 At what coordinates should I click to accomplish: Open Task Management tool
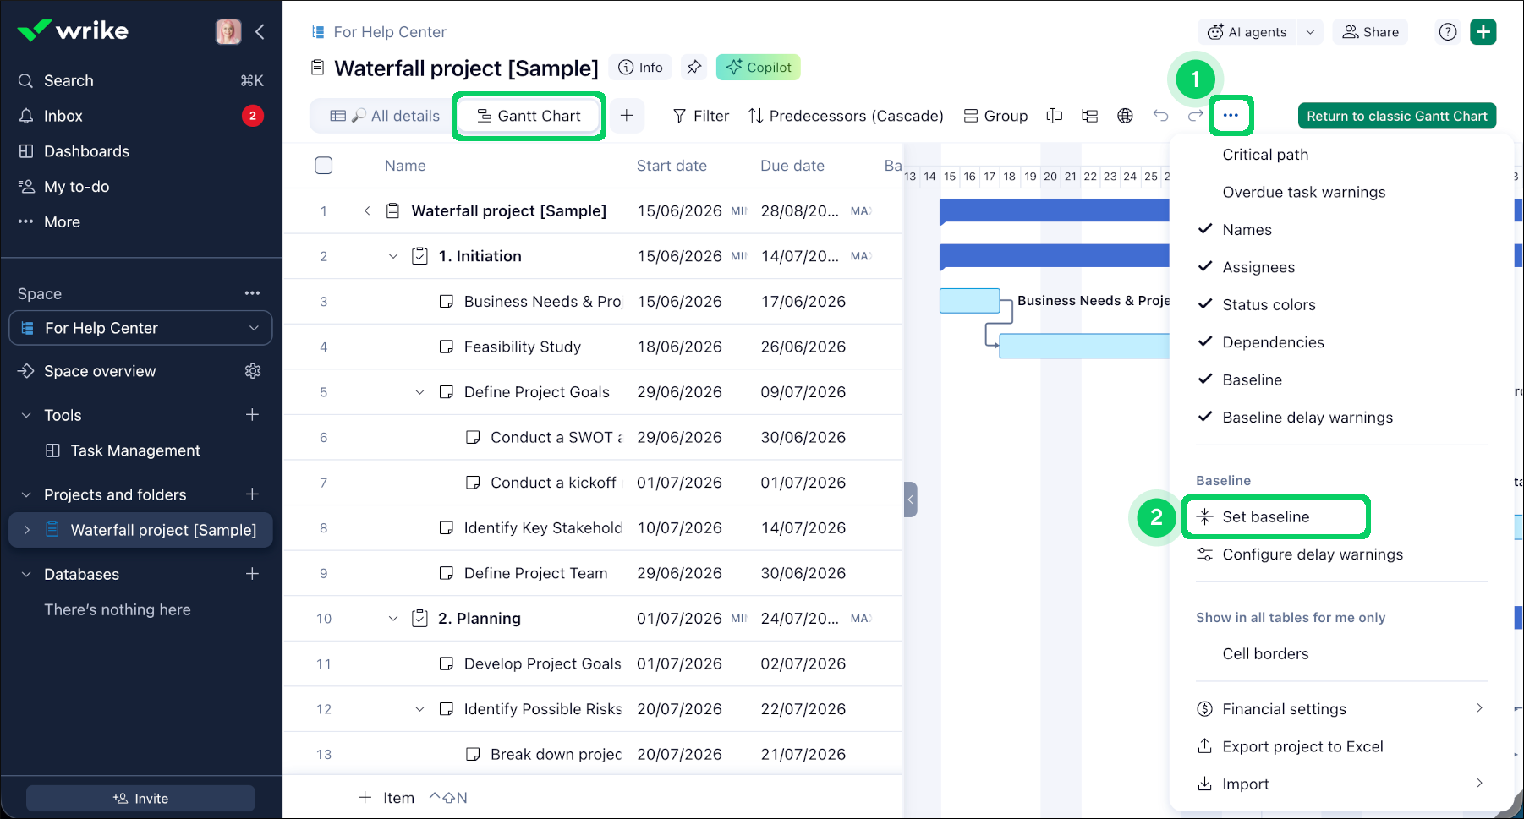tap(135, 450)
